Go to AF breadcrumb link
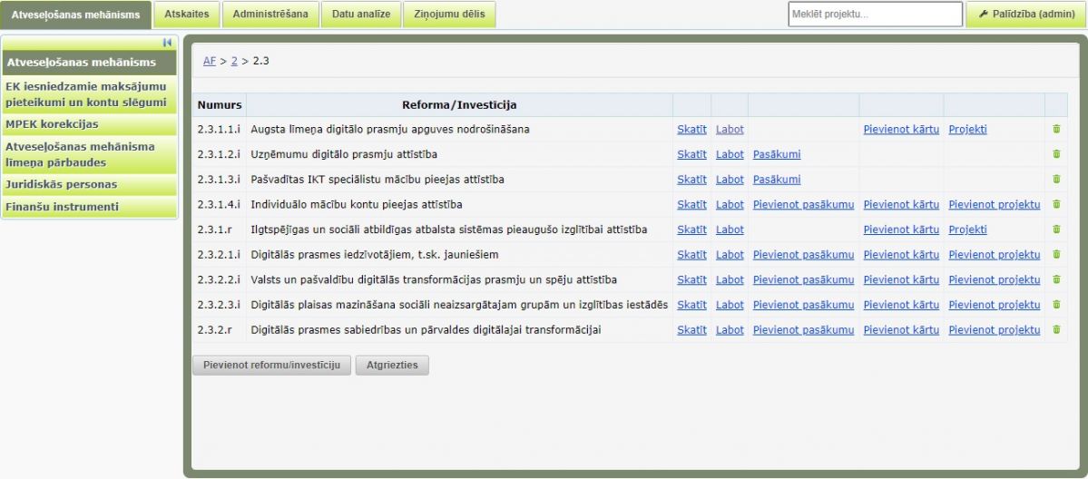Screen dimensions: 1088x479 click(210, 61)
